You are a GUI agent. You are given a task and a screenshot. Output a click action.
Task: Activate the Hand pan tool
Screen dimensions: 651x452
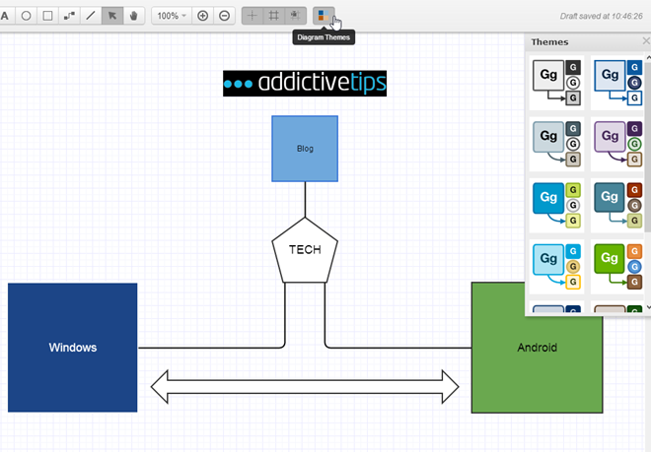click(x=134, y=16)
